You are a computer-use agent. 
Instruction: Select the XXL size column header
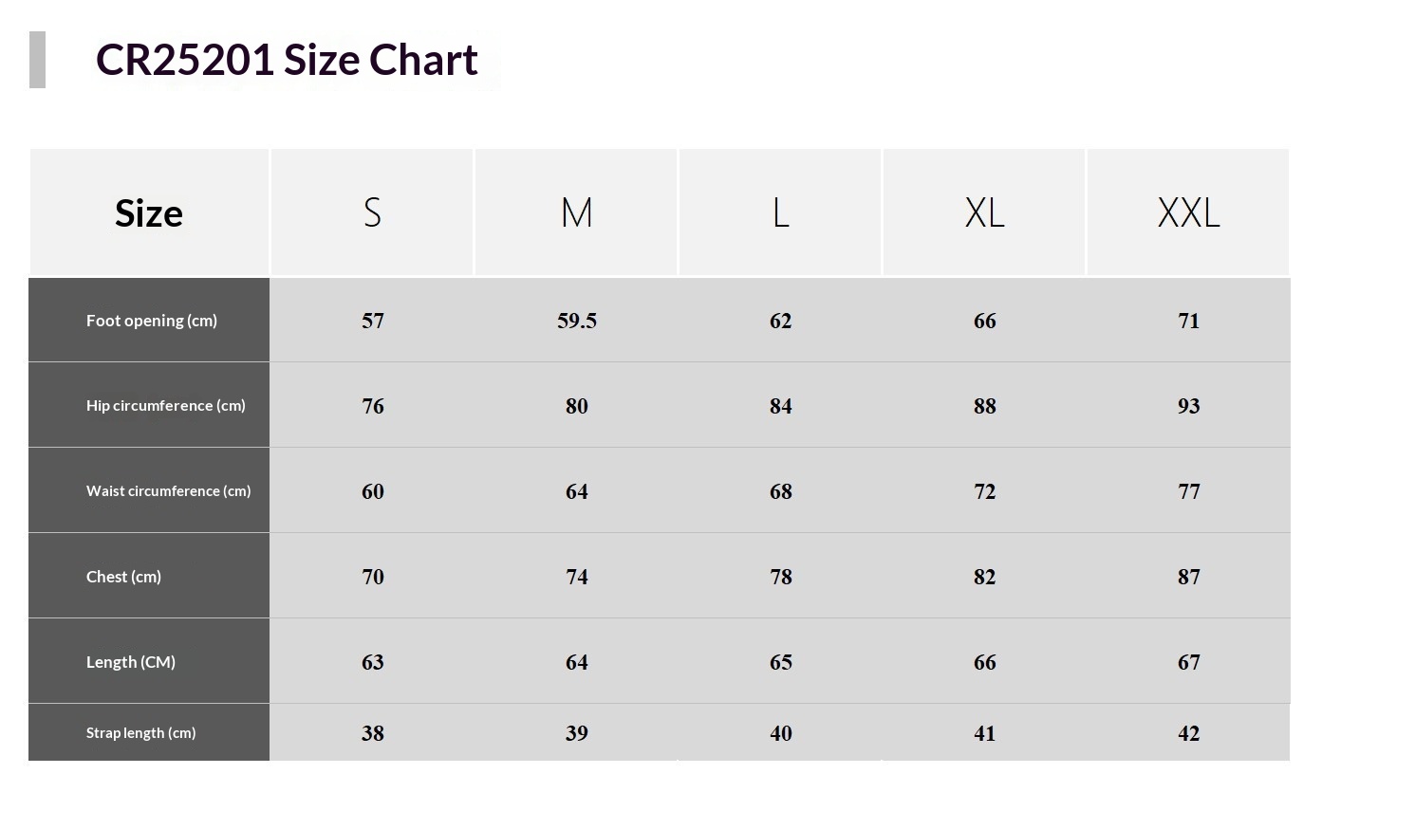coord(1188,212)
